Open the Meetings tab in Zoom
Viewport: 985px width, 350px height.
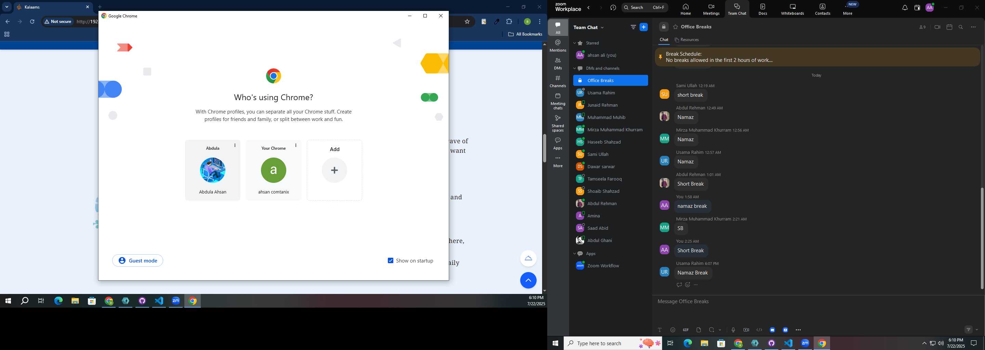711,10
